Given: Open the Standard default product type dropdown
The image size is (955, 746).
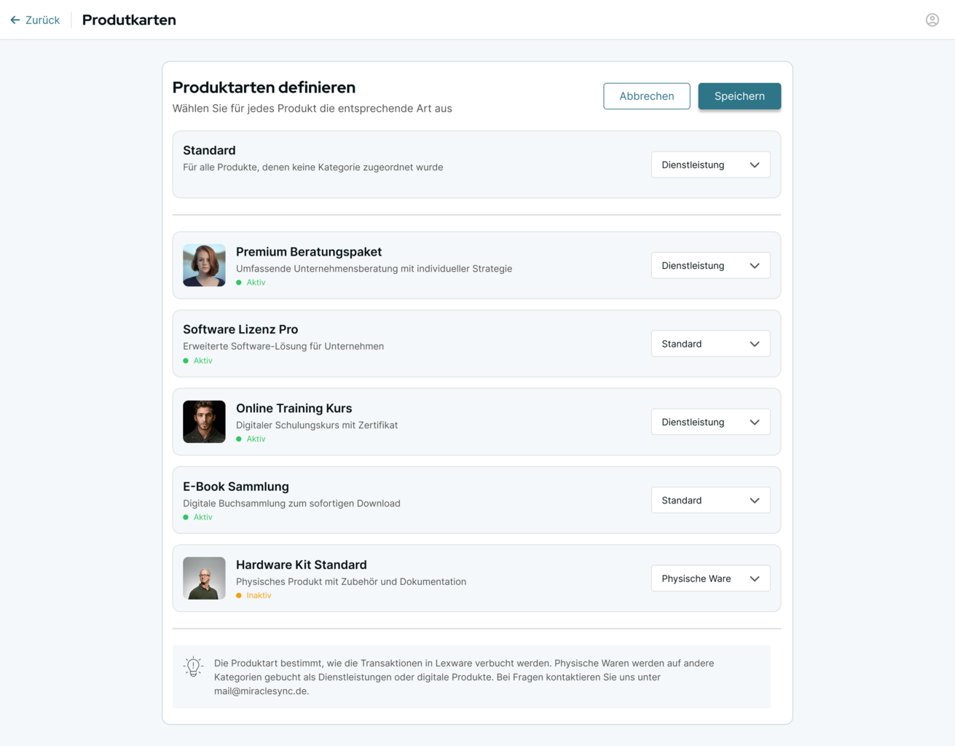Looking at the screenshot, I should tap(710, 165).
